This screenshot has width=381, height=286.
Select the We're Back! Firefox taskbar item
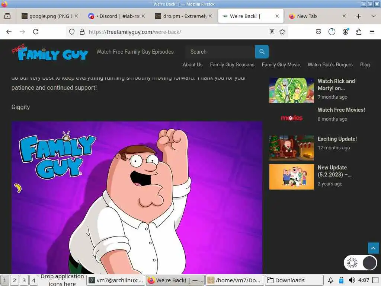176,280
